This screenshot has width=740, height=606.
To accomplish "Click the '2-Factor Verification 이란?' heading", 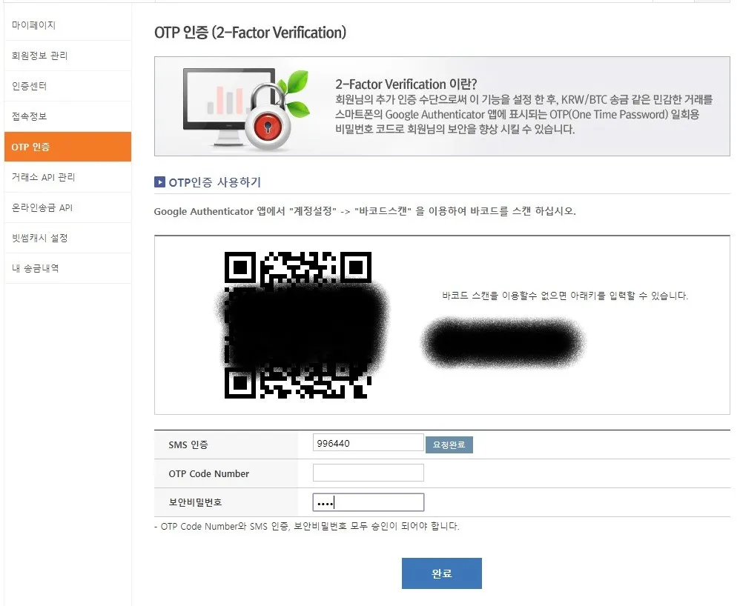I will (406, 84).
